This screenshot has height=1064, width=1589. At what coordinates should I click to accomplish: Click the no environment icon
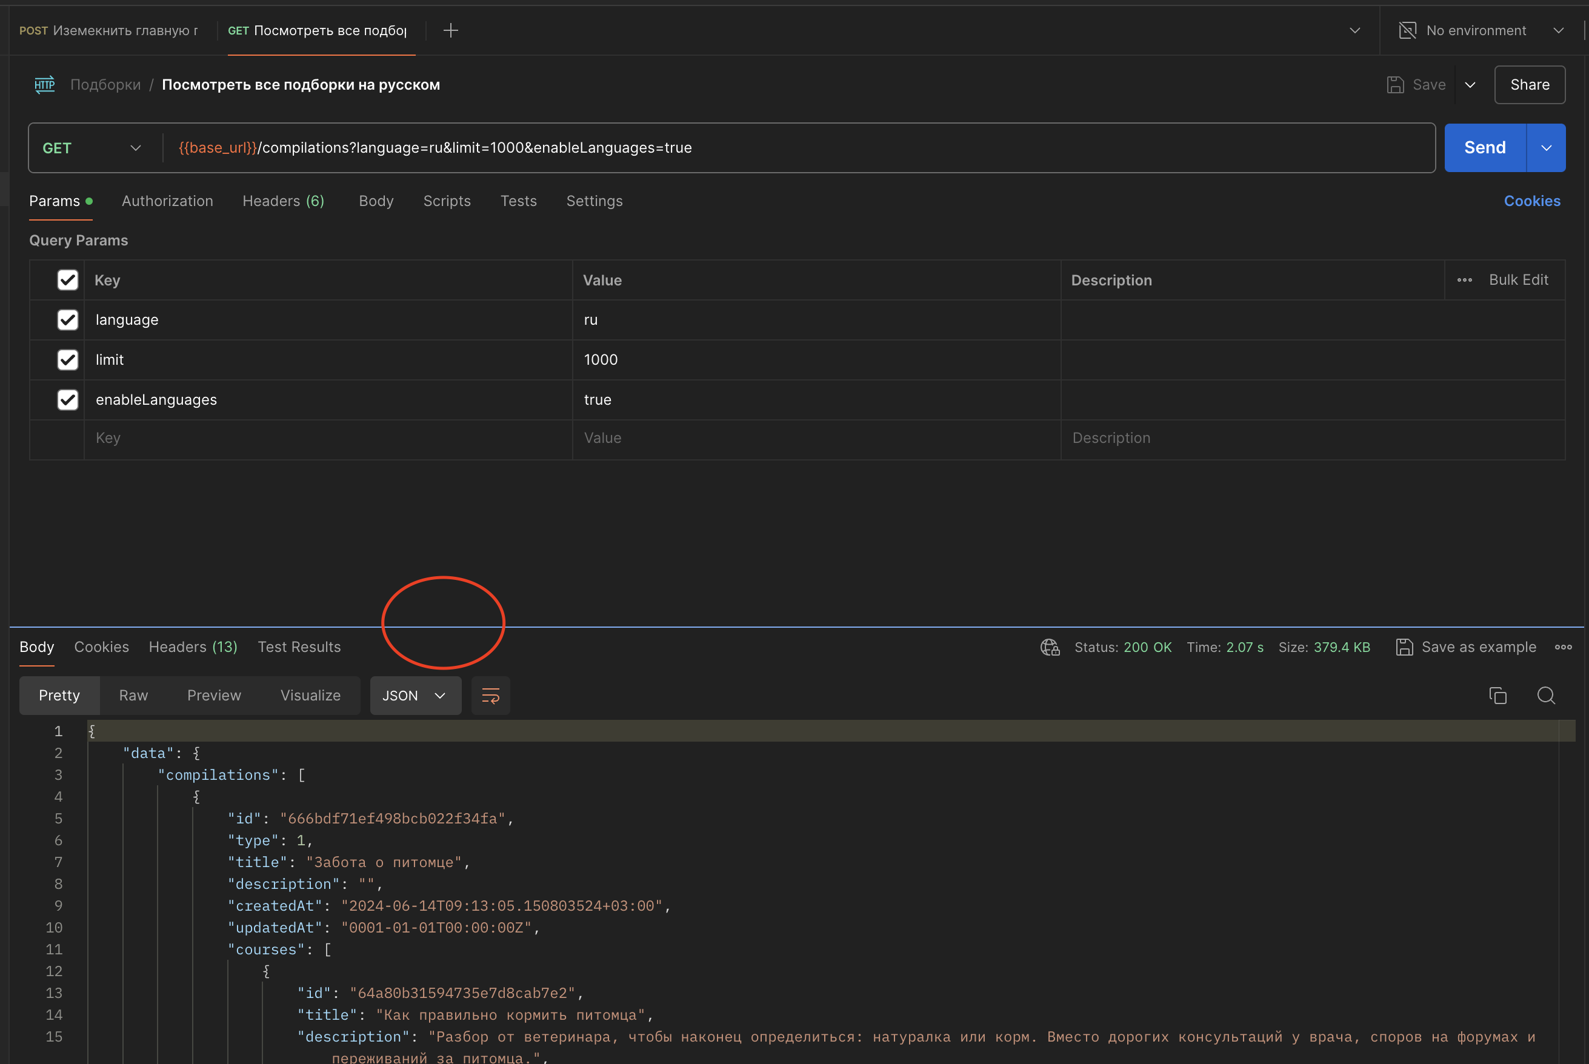coord(1408,30)
